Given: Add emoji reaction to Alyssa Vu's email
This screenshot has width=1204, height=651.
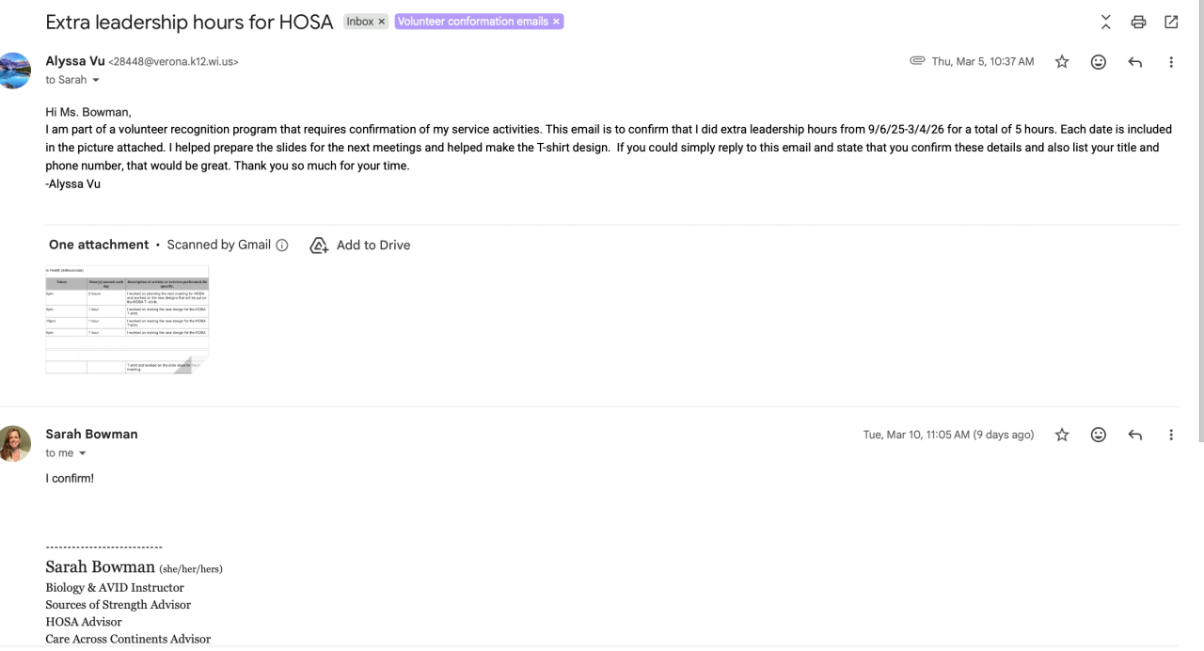Looking at the screenshot, I should [1099, 62].
